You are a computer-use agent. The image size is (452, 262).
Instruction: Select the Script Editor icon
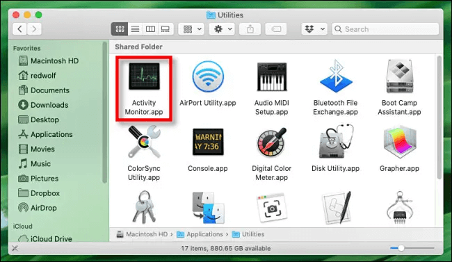337,208
